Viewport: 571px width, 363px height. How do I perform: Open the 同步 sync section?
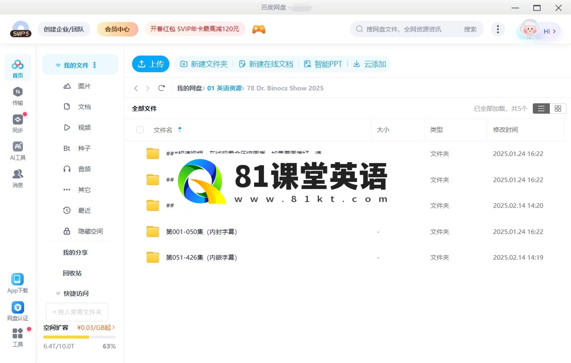(17, 123)
